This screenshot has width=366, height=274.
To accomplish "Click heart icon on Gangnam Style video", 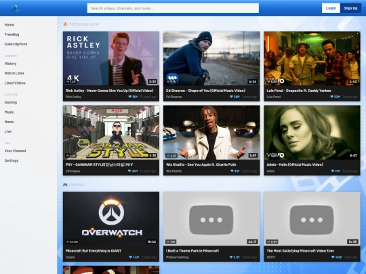I will [129, 171].
